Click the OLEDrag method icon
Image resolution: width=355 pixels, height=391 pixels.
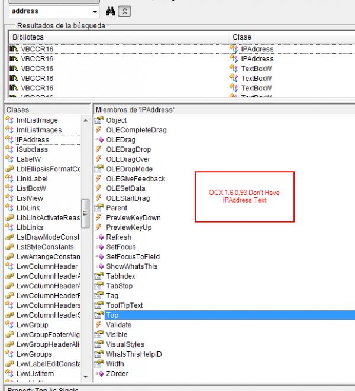pos(99,139)
